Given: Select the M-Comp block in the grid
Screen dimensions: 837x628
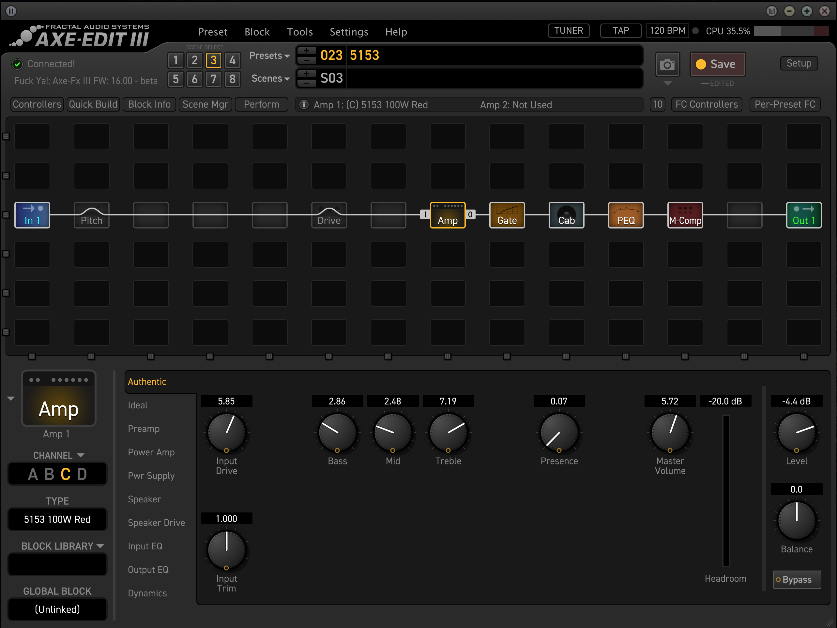Looking at the screenshot, I should click(685, 215).
